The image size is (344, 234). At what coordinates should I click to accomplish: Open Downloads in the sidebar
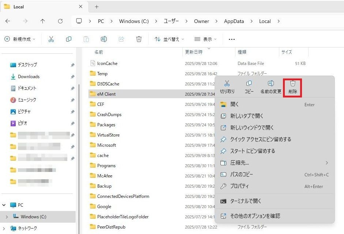[29, 77]
